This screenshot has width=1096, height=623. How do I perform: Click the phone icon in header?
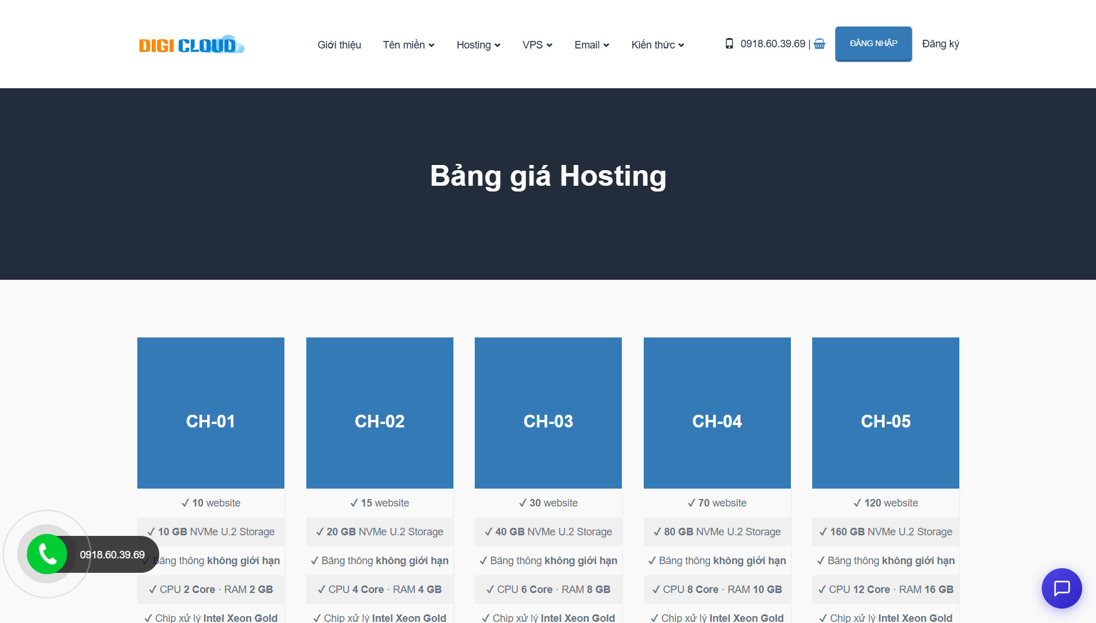point(729,44)
